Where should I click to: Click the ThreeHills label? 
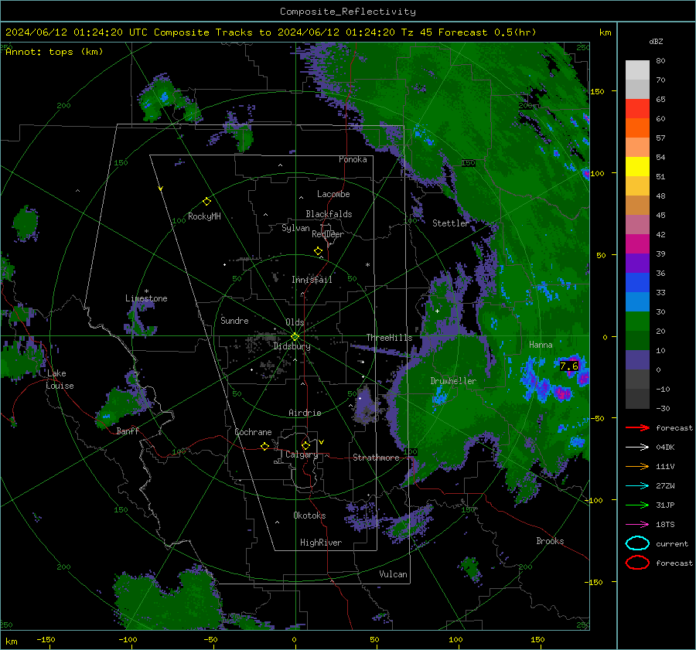389,338
